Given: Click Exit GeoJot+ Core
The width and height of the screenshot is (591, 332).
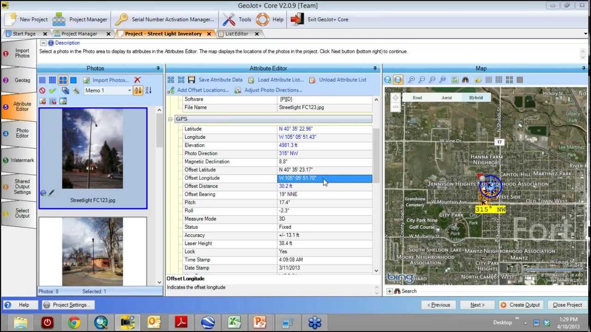Looking at the screenshot, I should [320, 19].
